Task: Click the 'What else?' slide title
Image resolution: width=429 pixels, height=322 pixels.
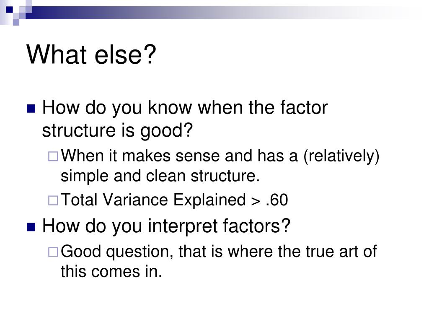Action: tap(91, 55)
